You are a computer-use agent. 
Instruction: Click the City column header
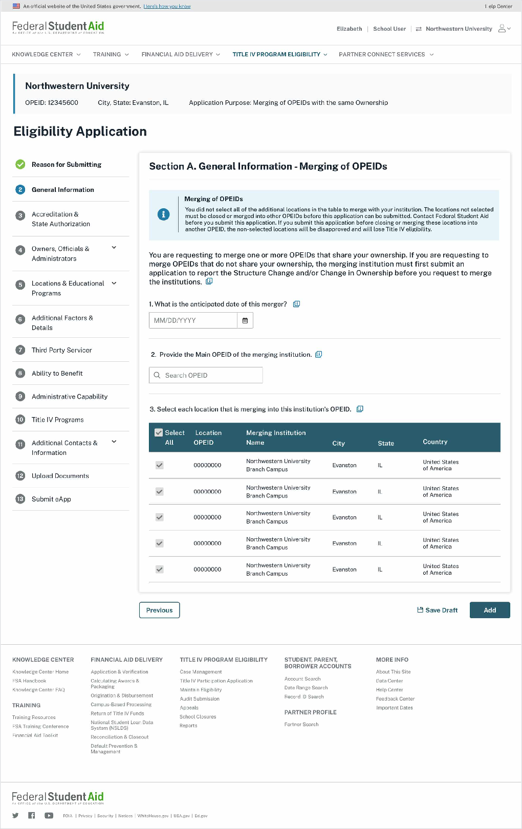click(338, 443)
